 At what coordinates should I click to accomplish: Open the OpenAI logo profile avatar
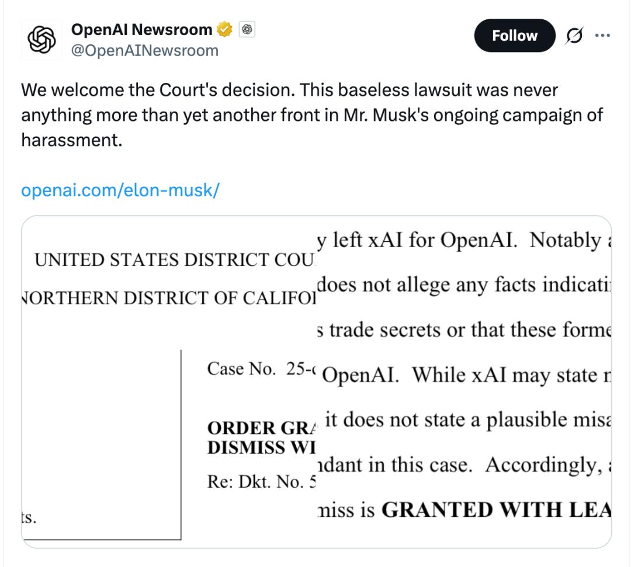41,40
